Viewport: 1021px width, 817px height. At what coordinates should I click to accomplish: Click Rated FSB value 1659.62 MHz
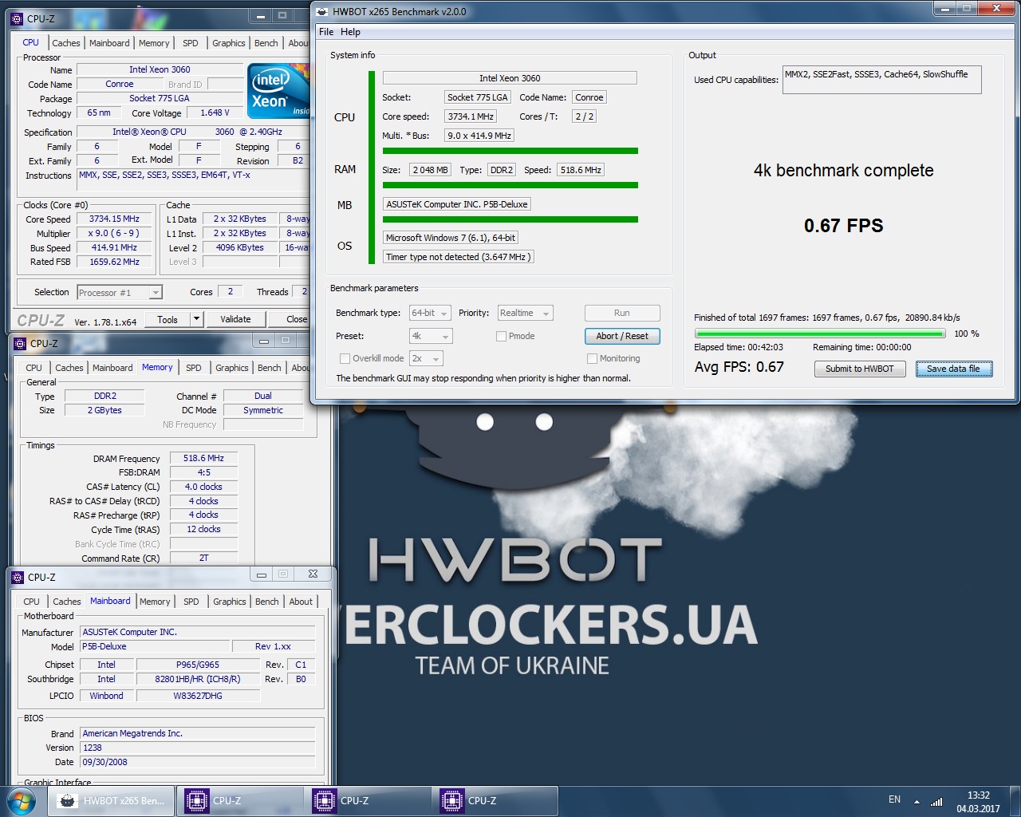tap(115, 262)
